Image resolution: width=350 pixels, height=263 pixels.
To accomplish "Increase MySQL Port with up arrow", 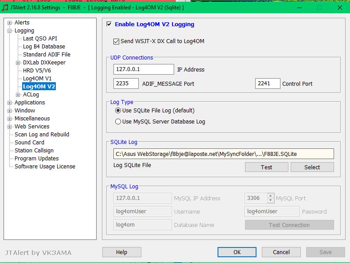I will 271,196.
